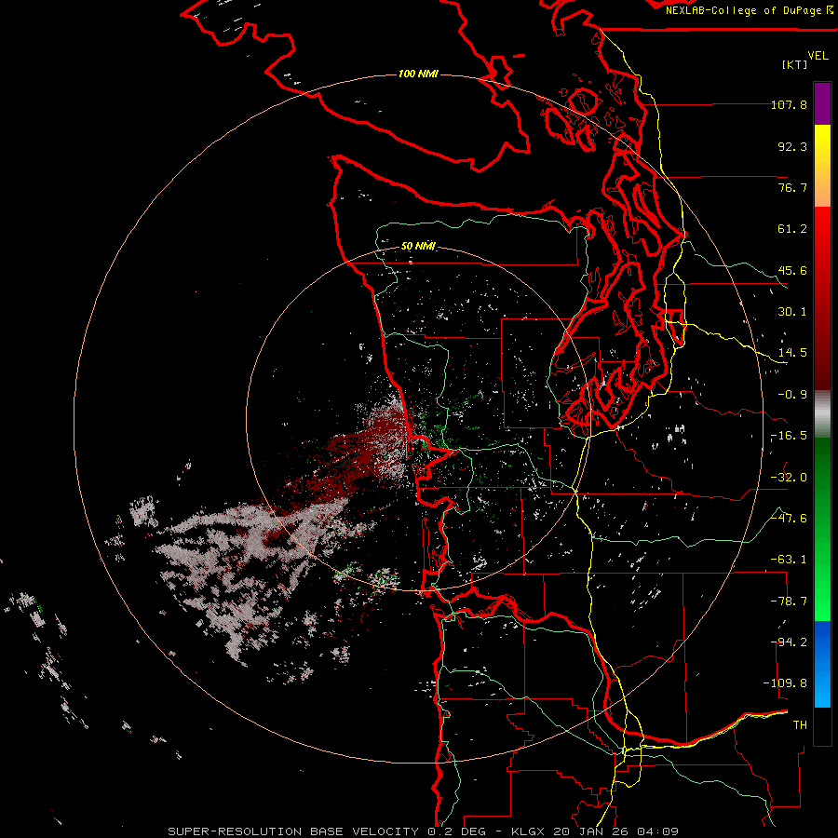Click the 30.1 velocity scale value
Screen dimensions: 838x838
click(x=792, y=312)
